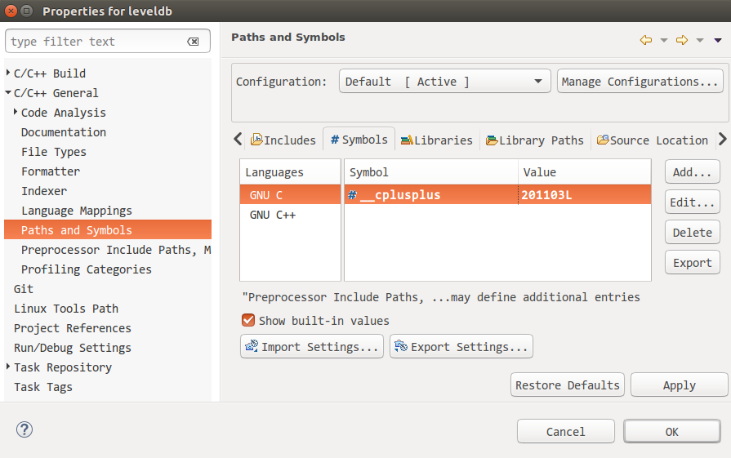Open the Library Paths tab

pos(535,140)
